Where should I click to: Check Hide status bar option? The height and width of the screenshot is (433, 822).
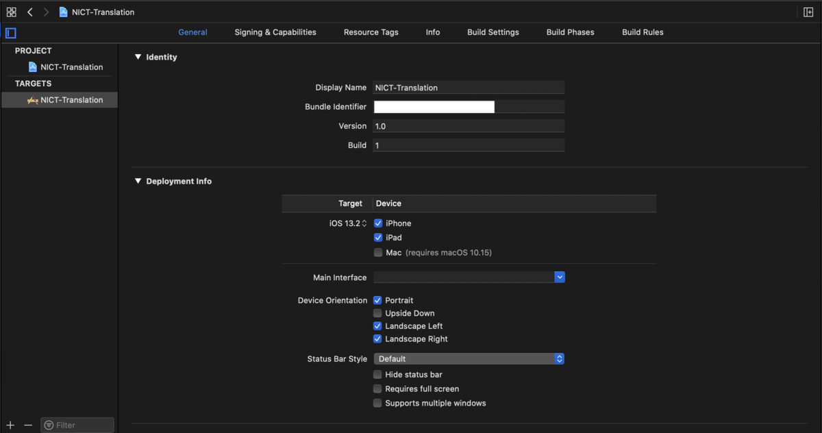pos(377,375)
